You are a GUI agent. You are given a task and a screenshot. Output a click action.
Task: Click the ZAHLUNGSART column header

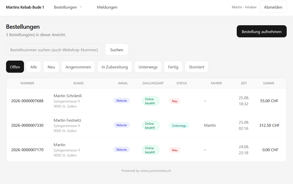[x=153, y=83]
